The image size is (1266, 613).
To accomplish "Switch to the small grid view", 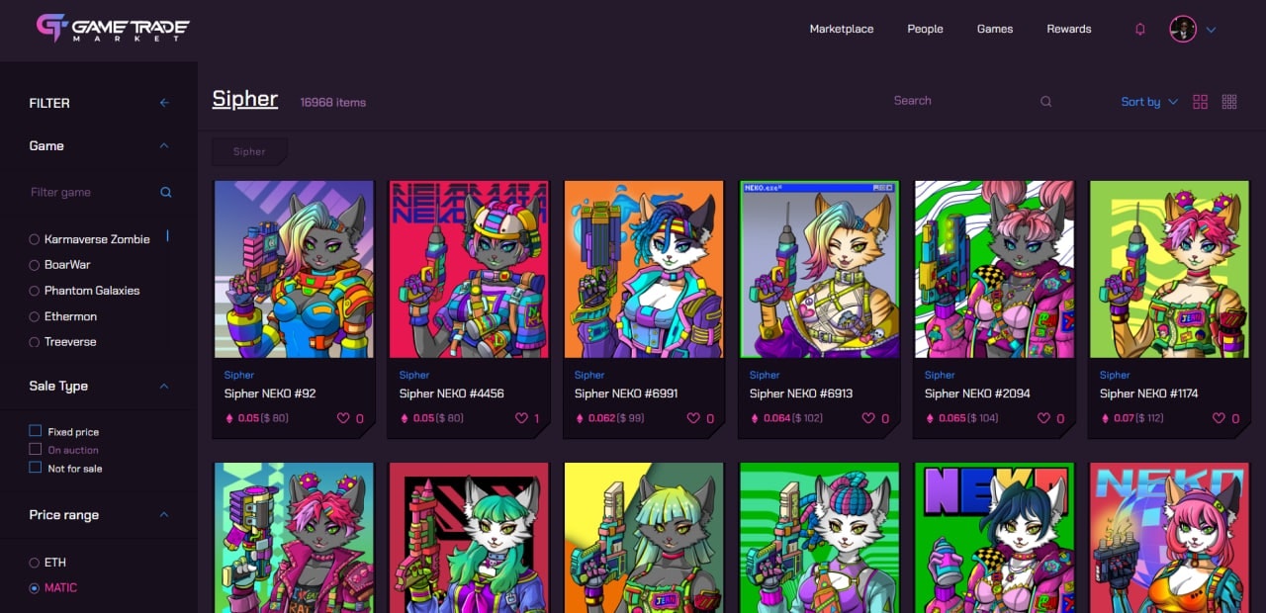I will point(1229,102).
